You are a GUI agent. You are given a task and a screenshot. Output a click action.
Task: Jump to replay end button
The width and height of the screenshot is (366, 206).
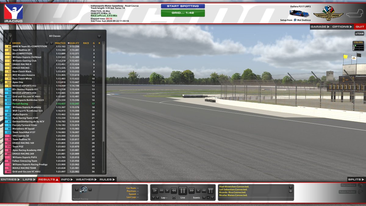[x=204, y=190]
